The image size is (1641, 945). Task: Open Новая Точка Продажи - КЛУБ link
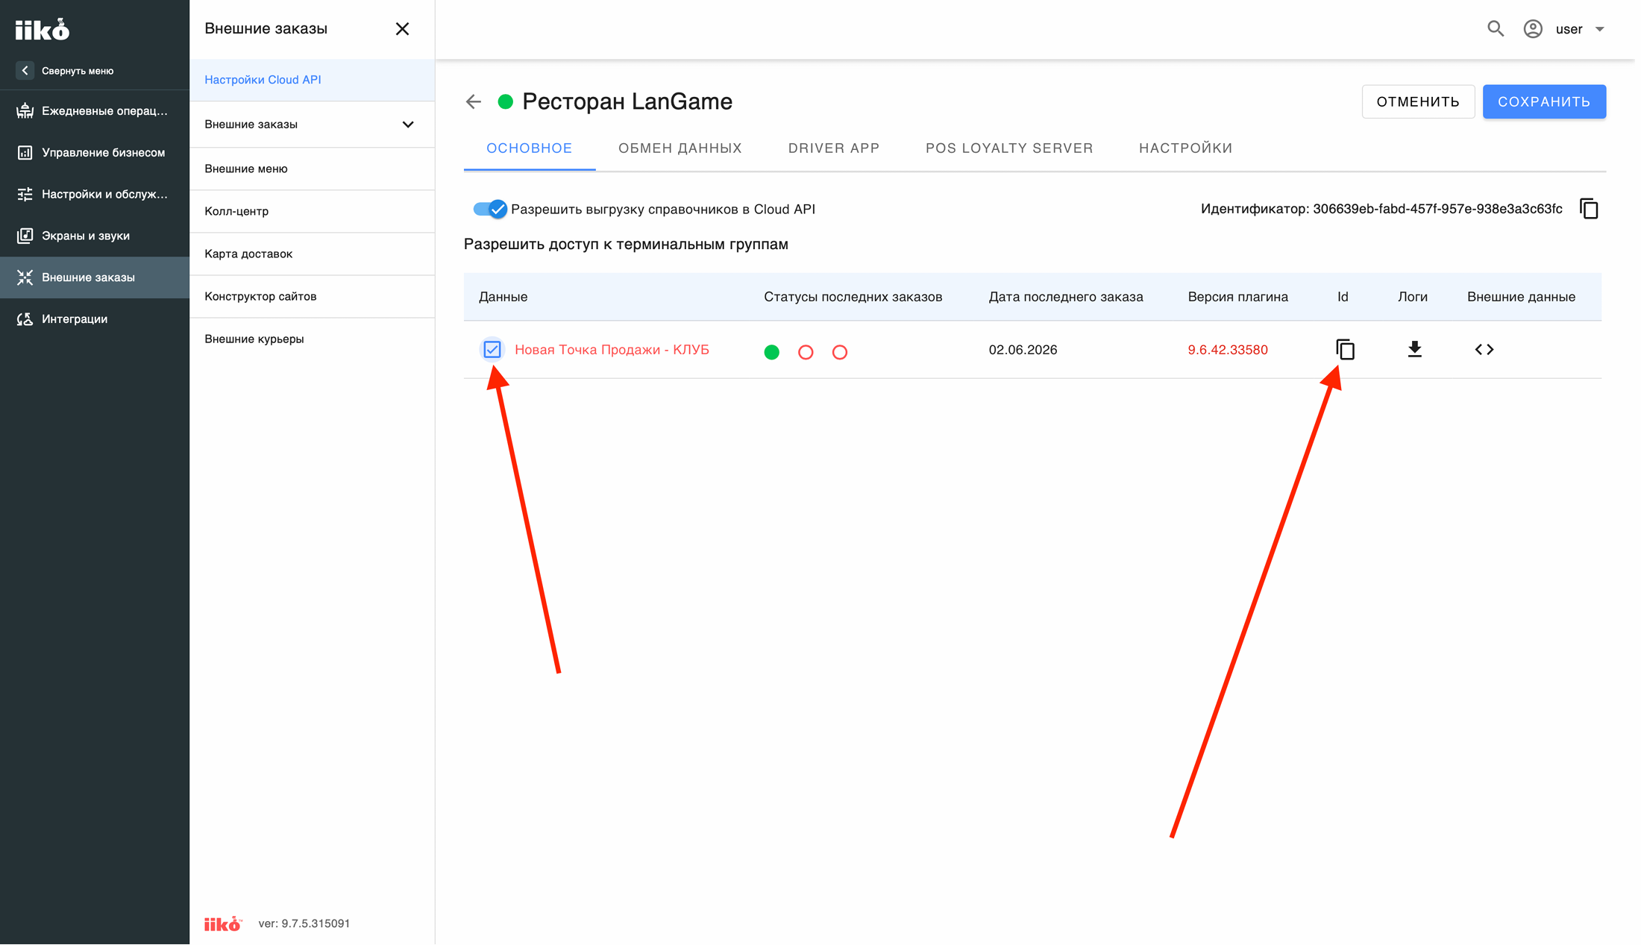(x=612, y=350)
